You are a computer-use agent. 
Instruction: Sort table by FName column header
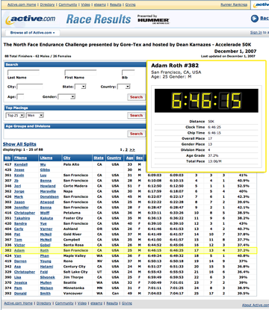click(x=20, y=158)
